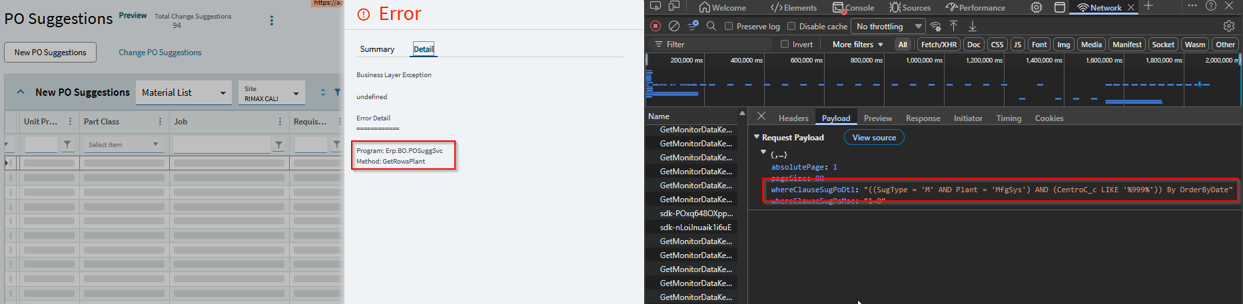Open the Sources tab in DevTools
This screenshot has height=304, width=1243.
tap(910, 7)
